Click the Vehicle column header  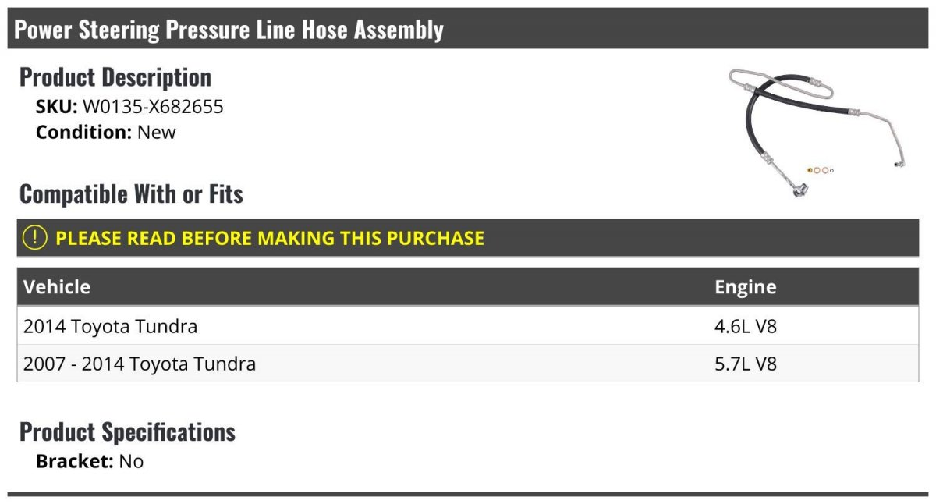(57, 287)
